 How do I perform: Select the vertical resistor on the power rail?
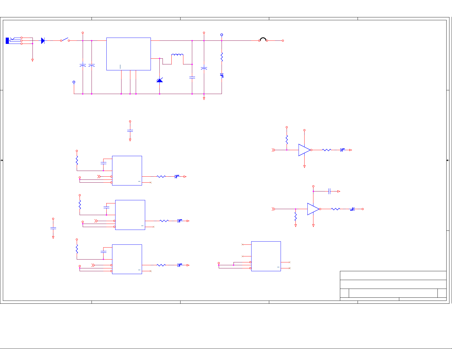222,57
